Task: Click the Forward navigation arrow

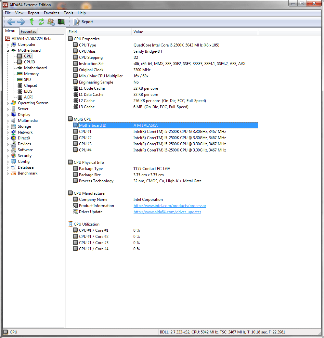Action: coord(21,22)
